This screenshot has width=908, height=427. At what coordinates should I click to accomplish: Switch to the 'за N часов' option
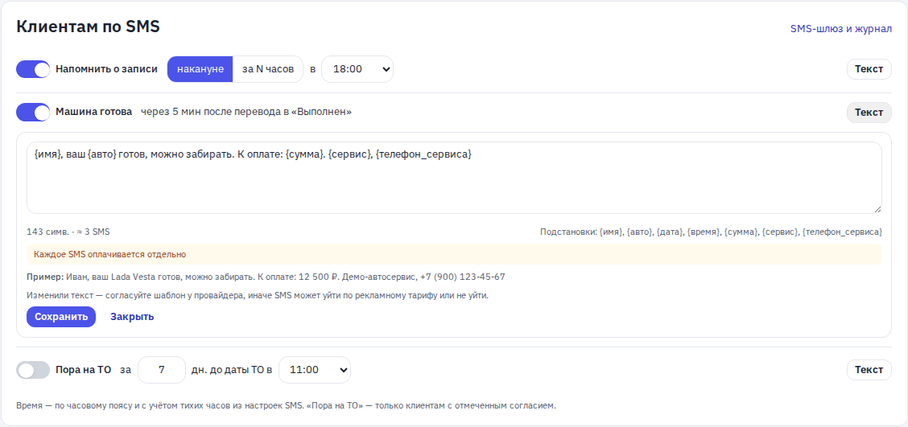pos(267,69)
